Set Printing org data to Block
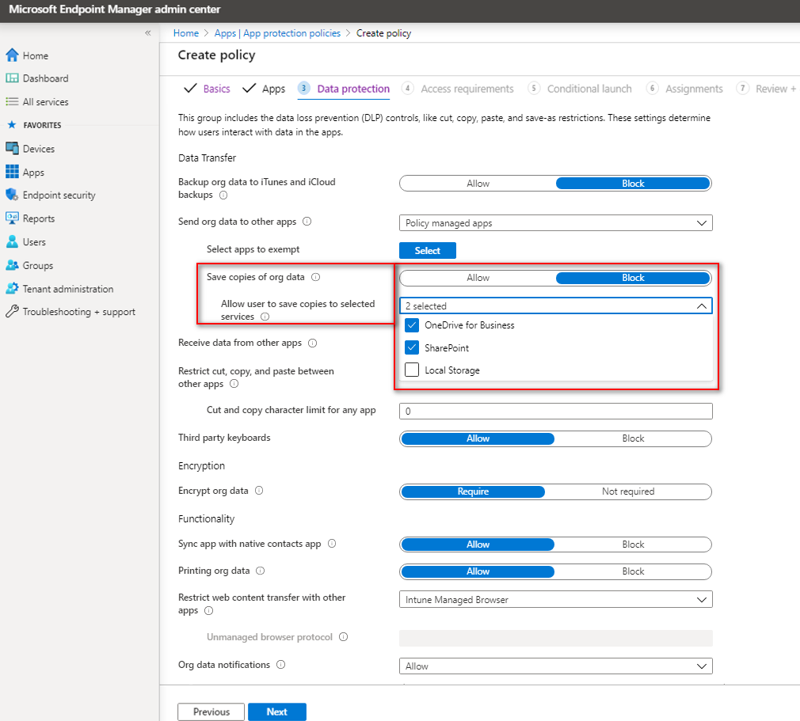 (x=633, y=571)
